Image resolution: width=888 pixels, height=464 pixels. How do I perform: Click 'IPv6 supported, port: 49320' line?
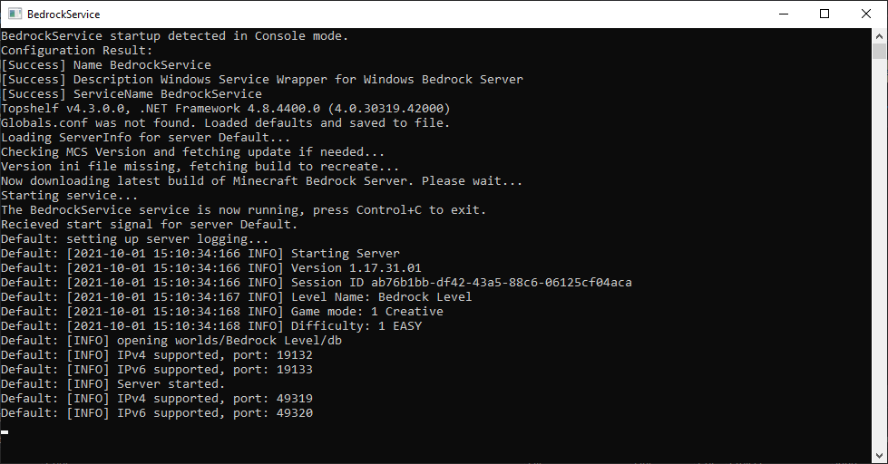click(x=157, y=413)
